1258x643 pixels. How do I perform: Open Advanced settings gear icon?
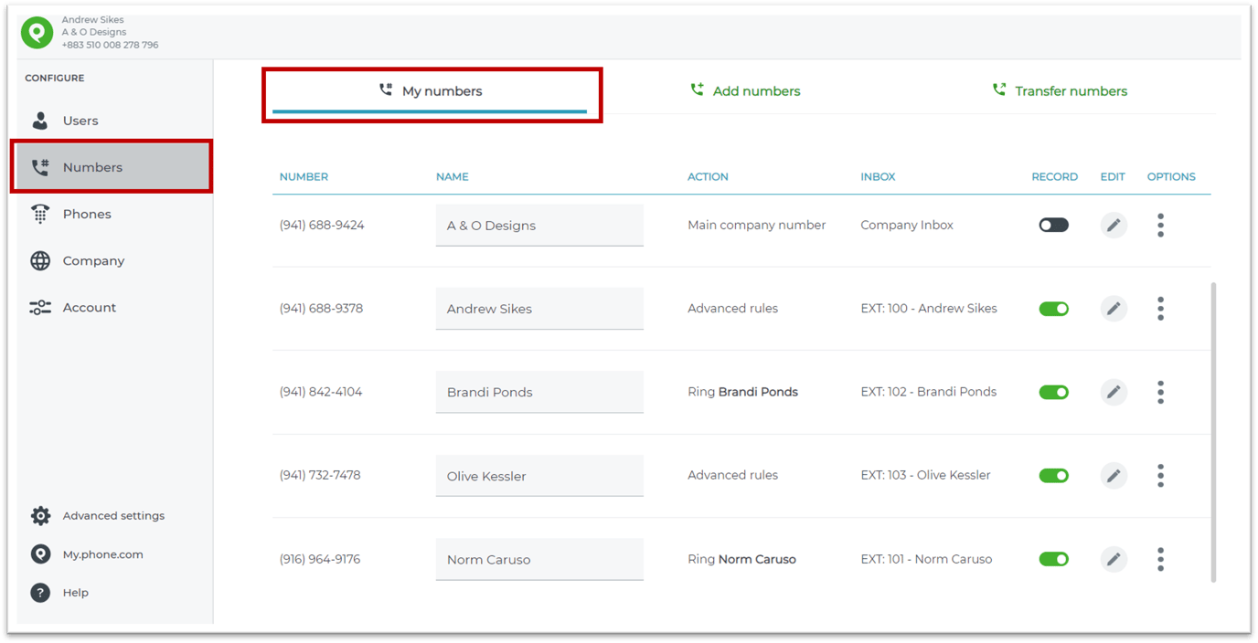pyautogui.click(x=40, y=516)
